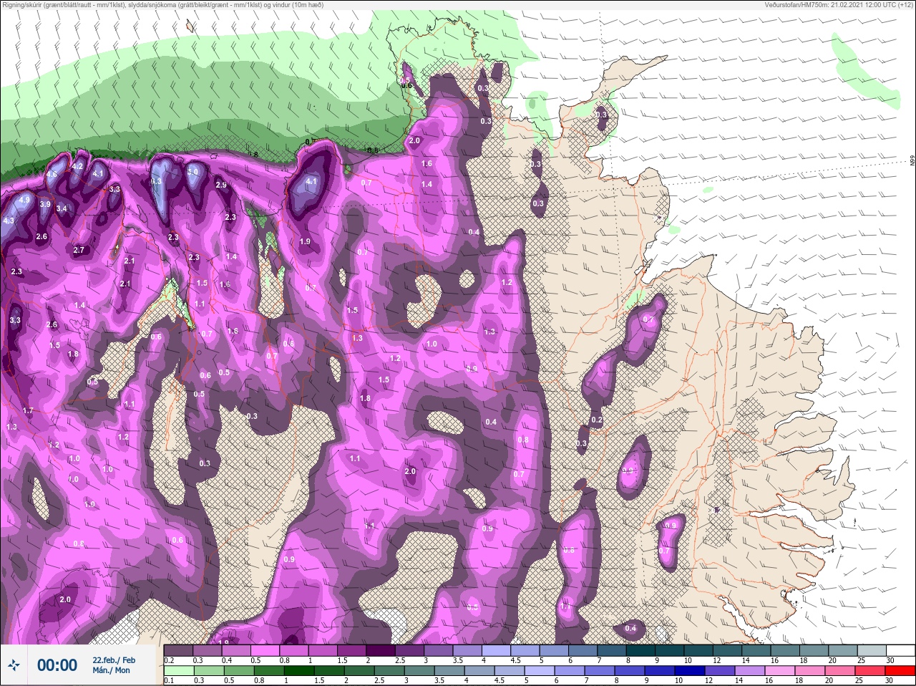This screenshot has height=686, width=916.
Task: Click the 4.2 precipitation value on the map
Action: coord(78,166)
